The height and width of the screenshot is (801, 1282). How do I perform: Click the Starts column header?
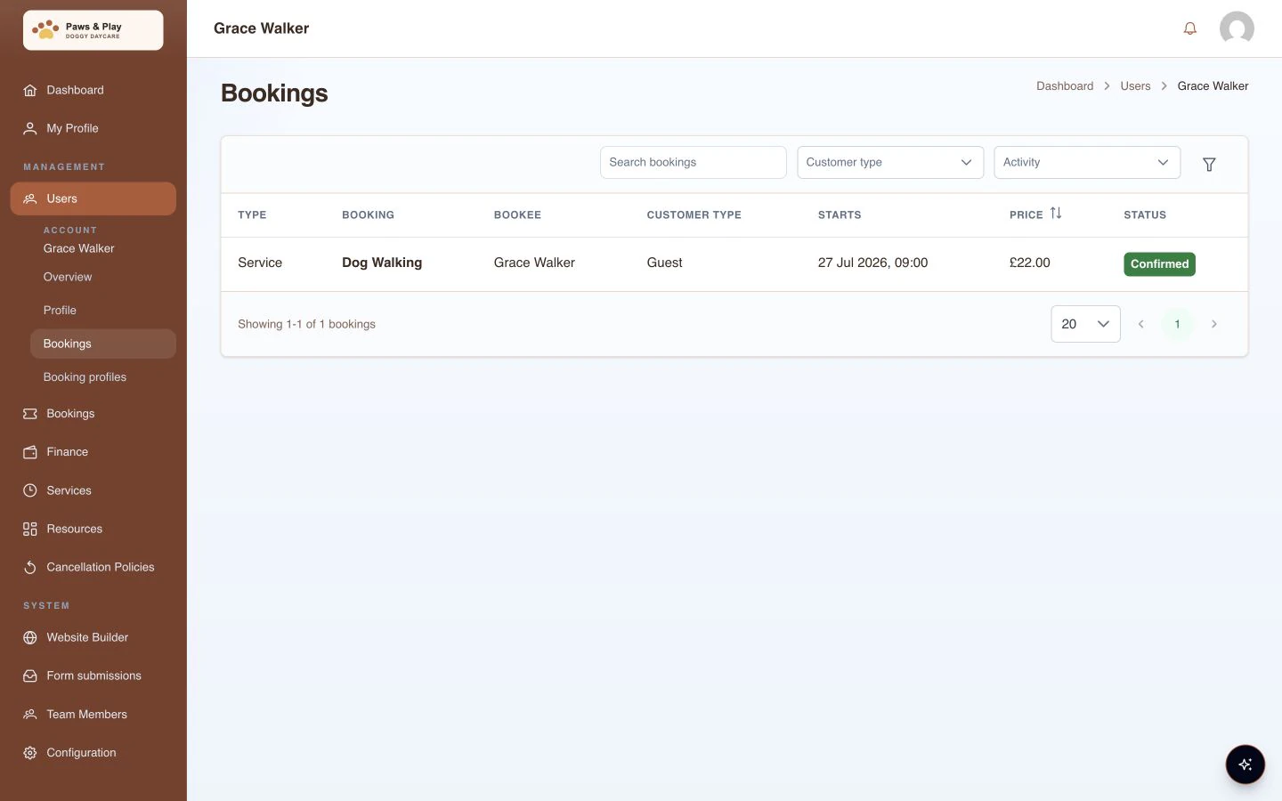point(840,214)
